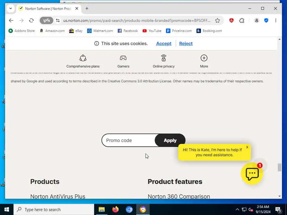Open the Booking.com bookmark
This screenshot has width=287, height=215.
pyautogui.click(x=209, y=31)
